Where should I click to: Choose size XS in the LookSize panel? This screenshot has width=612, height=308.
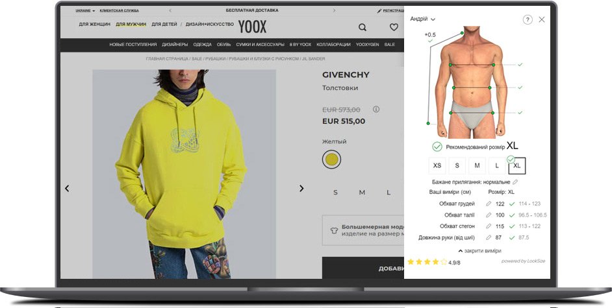tap(437, 165)
